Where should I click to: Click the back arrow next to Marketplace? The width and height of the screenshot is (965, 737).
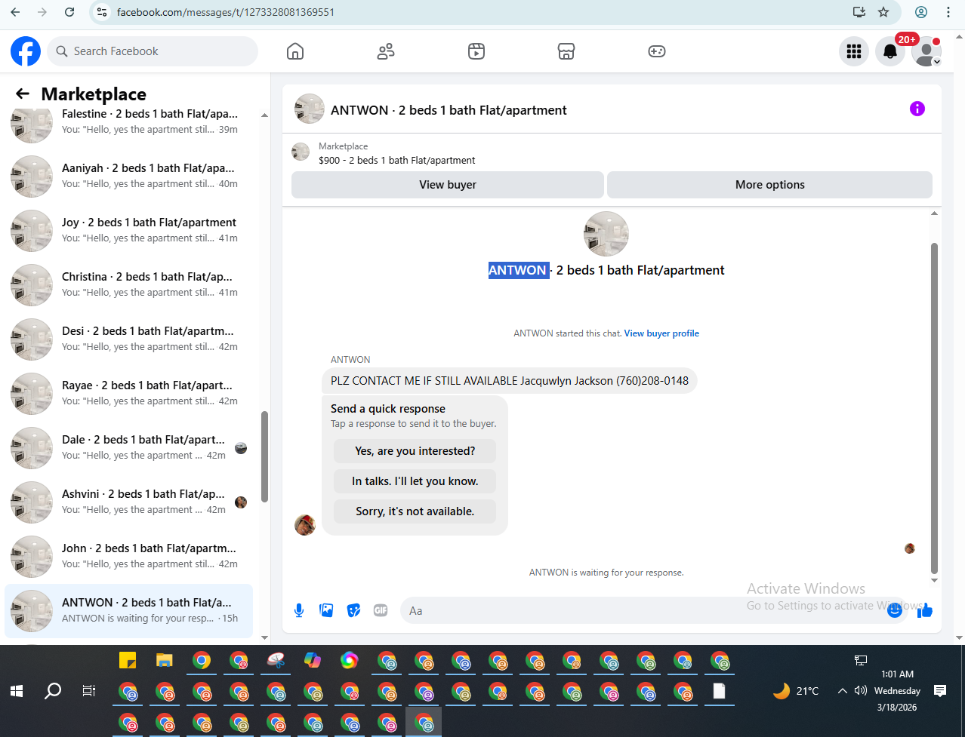pos(23,94)
